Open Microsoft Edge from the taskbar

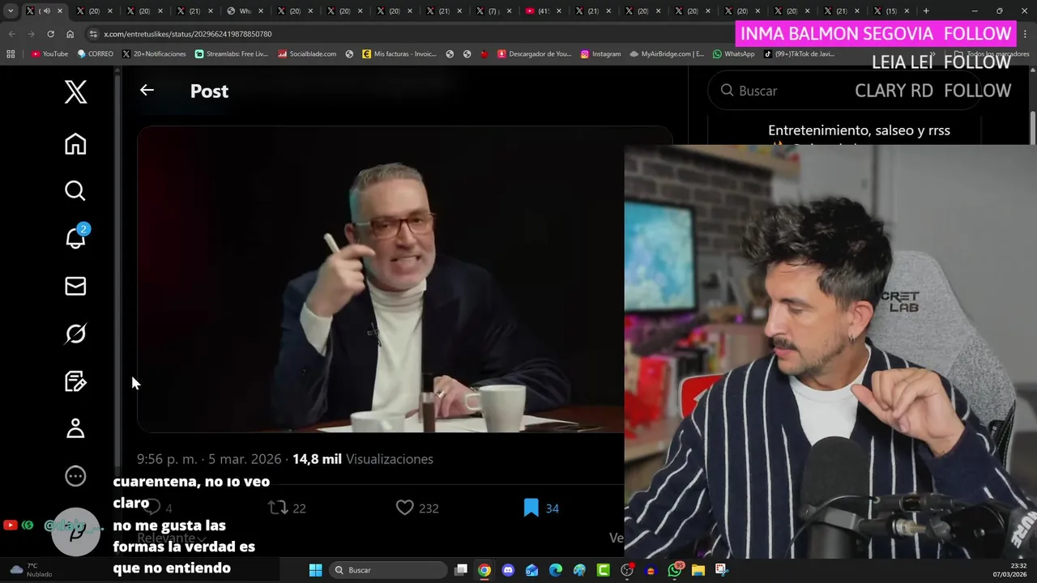click(556, 570)
